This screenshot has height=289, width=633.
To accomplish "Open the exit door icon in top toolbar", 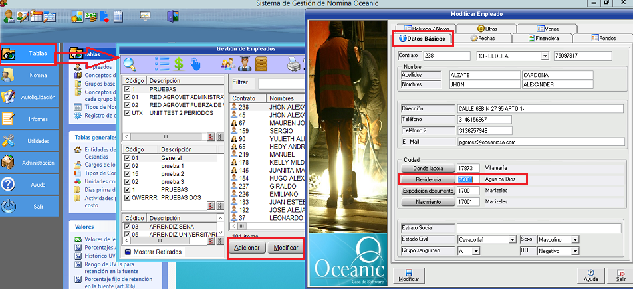I will pos(173,17).
